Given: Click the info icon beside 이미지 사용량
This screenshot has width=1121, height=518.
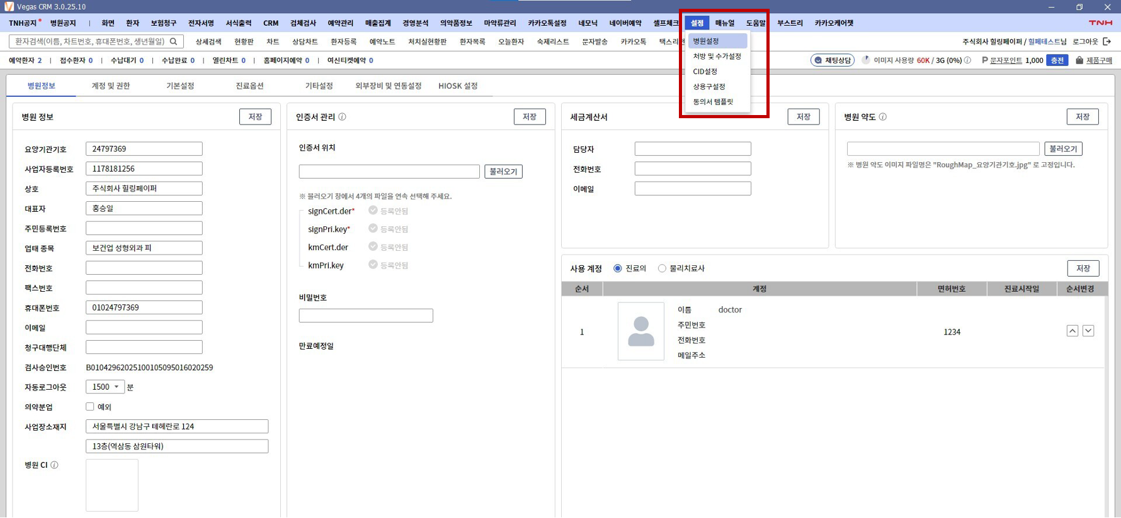Looking at the screenshot, I should point(967,60).
